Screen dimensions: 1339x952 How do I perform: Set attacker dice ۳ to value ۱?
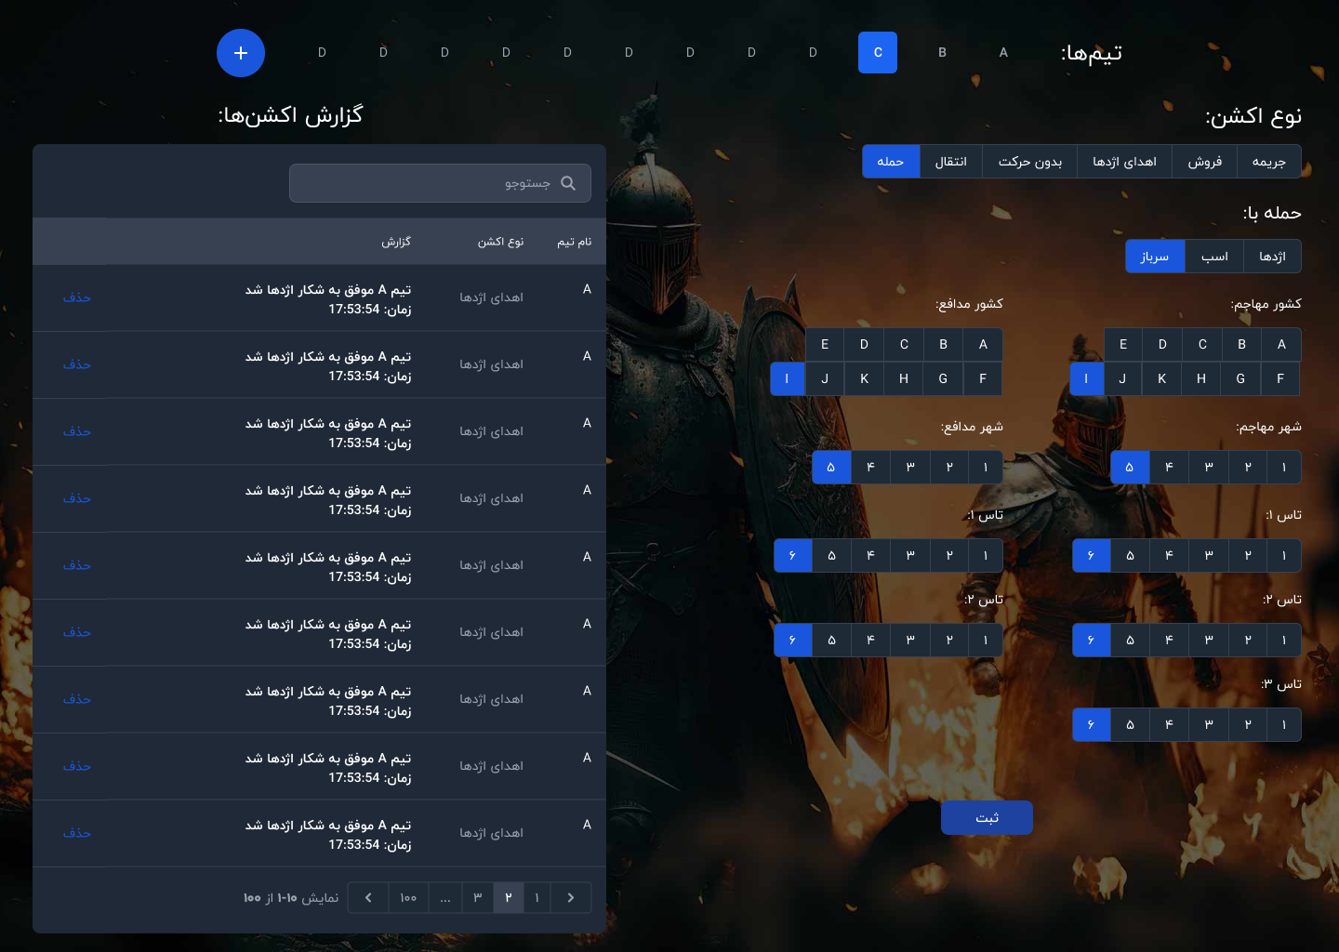pyautogui.click(x=1283, y=724)
